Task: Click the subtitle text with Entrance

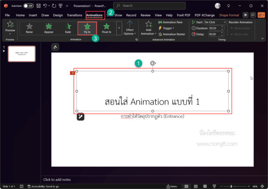Action: click(152, 117)
